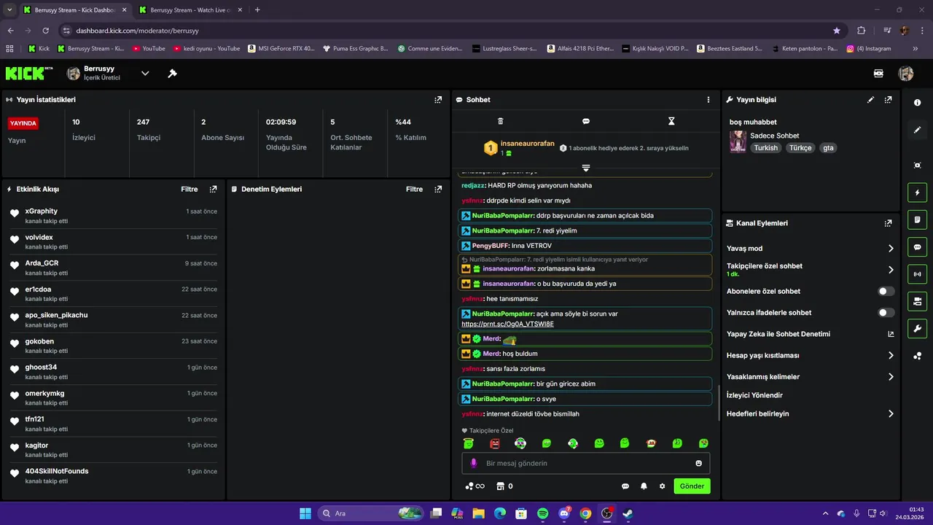Click the bell notification icon below chat
The width and height of the screenshot is (933, 525).
pyautogui.click(x=644, y=486)
